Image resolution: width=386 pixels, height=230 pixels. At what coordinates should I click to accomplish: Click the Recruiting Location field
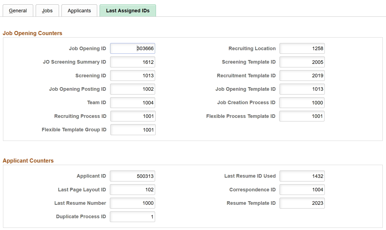(302, 49)
